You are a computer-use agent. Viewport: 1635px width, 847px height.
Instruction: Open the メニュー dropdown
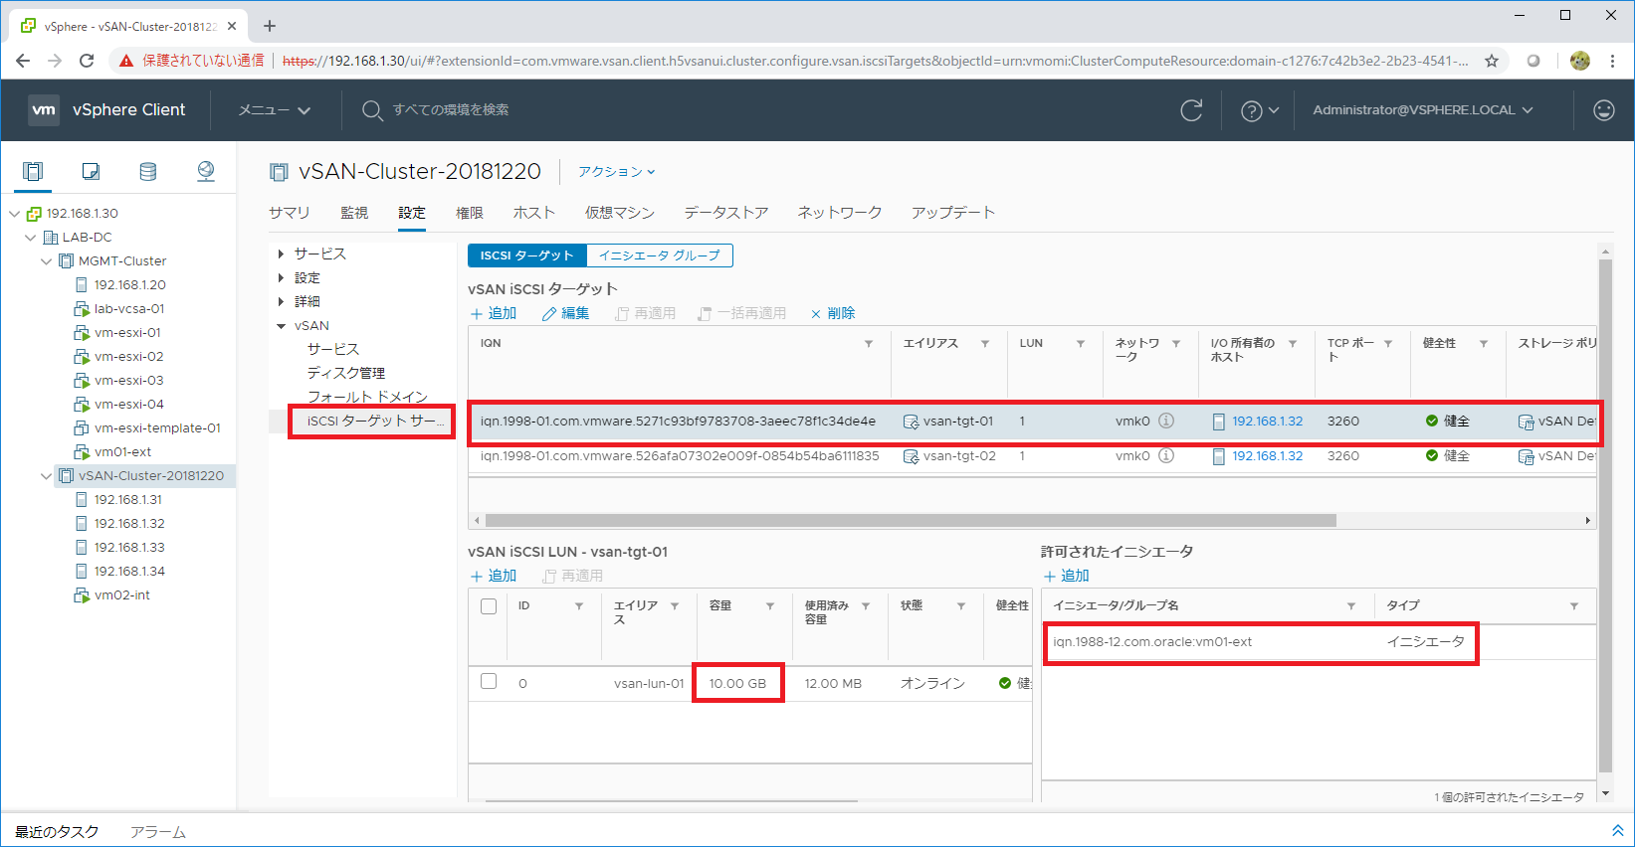click(x=275, y=110)
